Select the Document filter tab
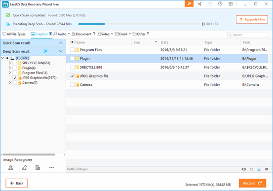273x191 pixels. coord(81,34)
